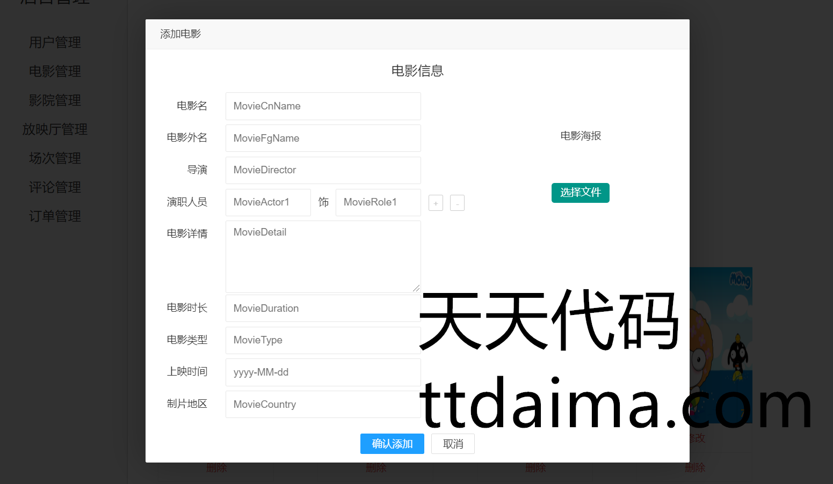The width and height of the screenshot is (833, 484).
Task: Click into the MovieFgName field
Action: coord(323,138)
